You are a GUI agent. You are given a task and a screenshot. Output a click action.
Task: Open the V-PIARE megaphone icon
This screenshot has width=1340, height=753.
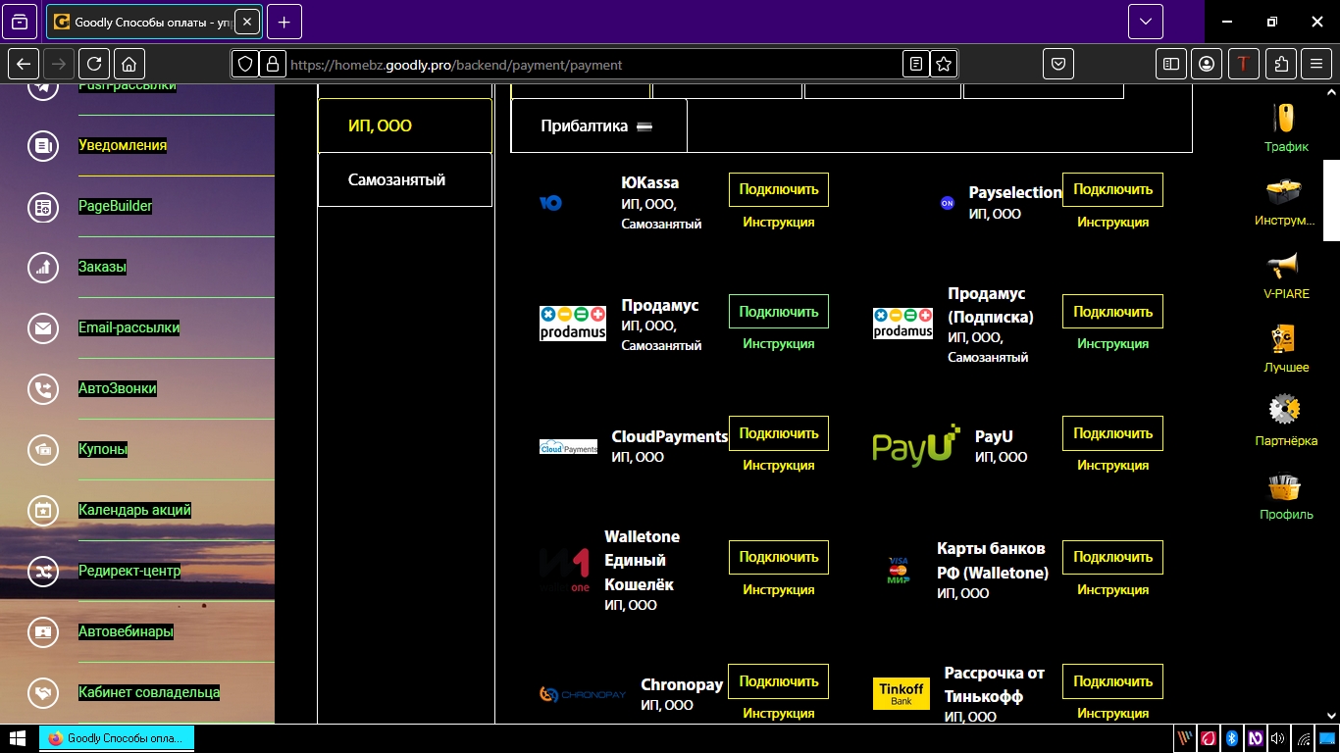point(1285,266)
